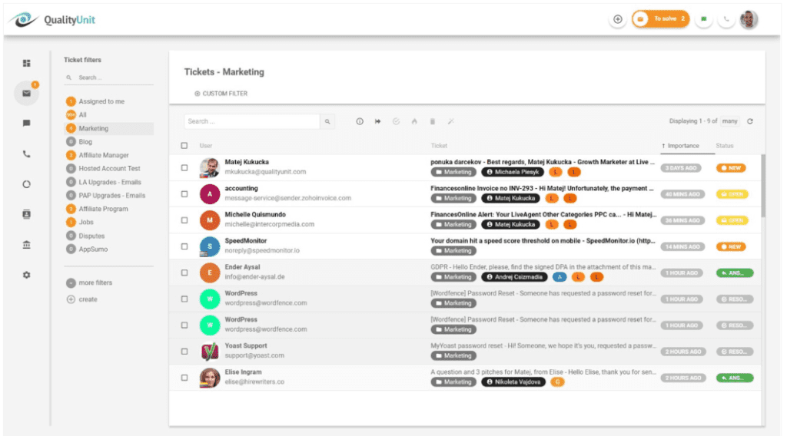
Task: Check the box for Yoast Support ticket
Action: 184,352
